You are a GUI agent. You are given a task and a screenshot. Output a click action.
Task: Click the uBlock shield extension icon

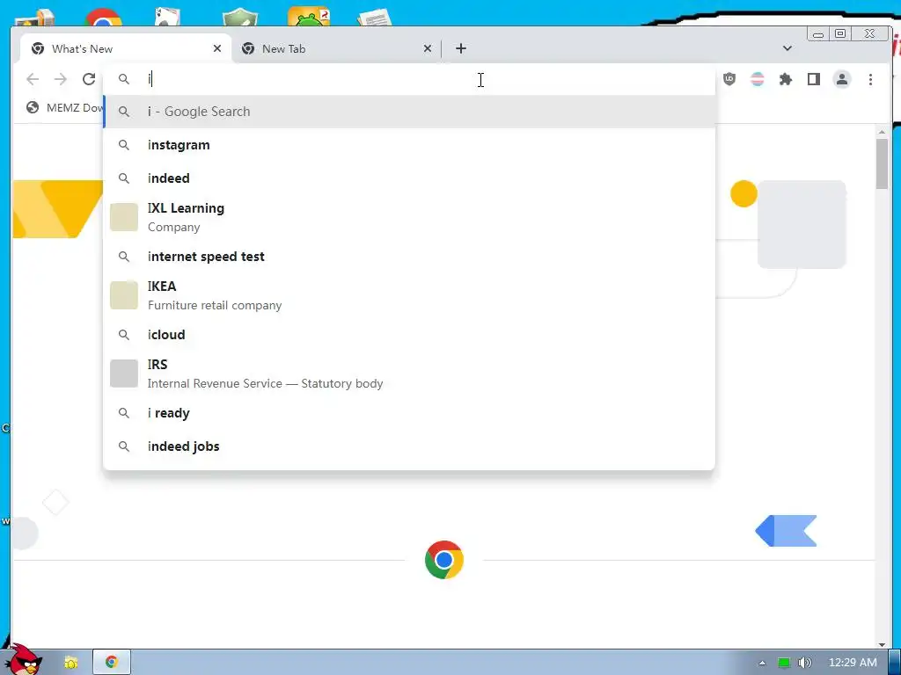(x=729, y=79)
